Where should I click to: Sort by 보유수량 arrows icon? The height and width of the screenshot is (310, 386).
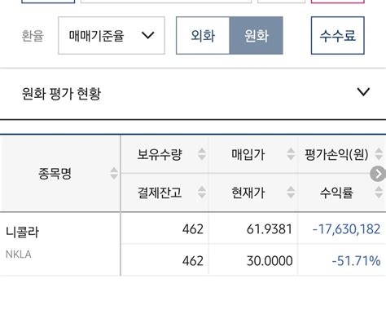click(x=202, y=154)
